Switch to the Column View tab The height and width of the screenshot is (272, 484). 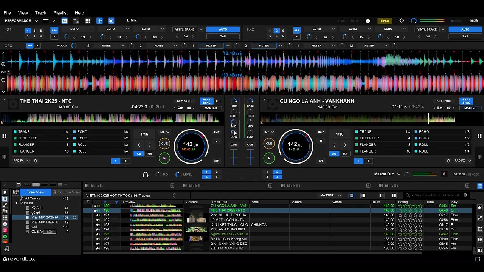[67, 192]
